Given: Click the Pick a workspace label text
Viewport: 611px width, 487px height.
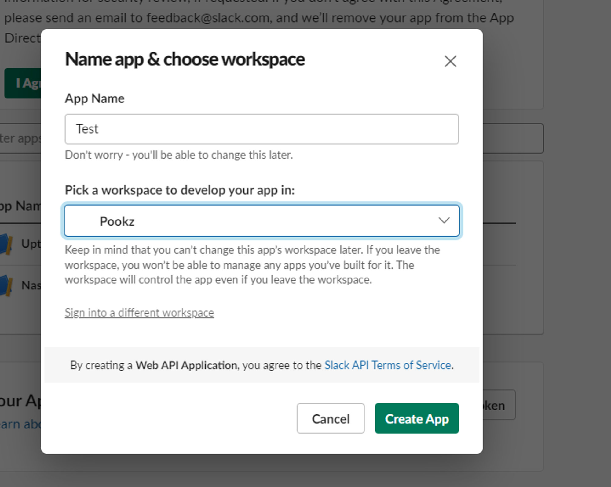Looking at the screenshot, I should [180, 190].
